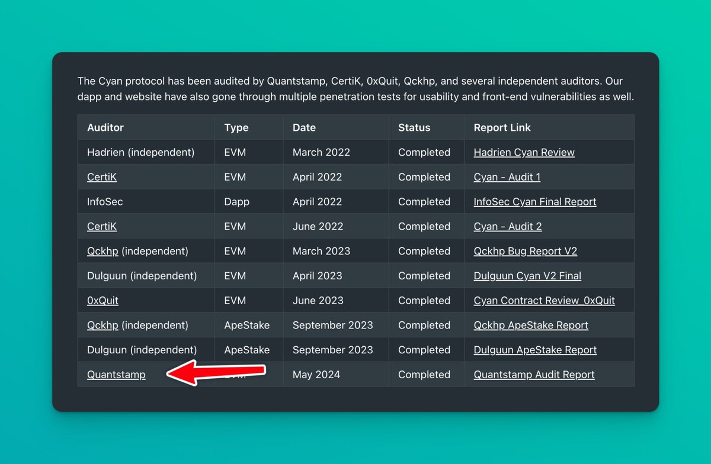Follow the Qckhp auditor link in the Qckhp ApeStake Report row

[103, 326]
